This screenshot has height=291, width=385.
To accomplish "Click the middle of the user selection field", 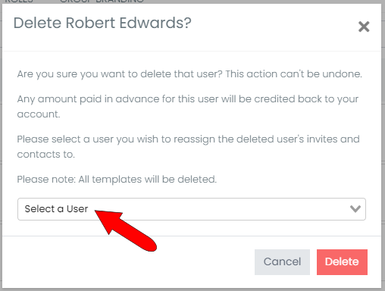I will [x=192, y=209].
